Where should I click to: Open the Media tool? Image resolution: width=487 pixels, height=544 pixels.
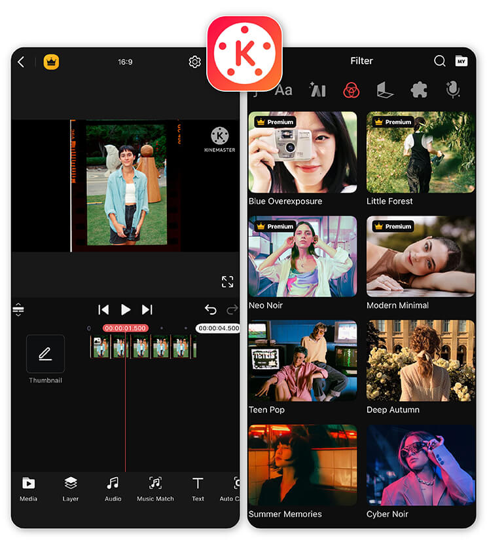point(28,489)
